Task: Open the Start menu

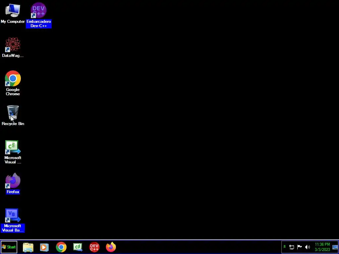Action: coord(9,247)
